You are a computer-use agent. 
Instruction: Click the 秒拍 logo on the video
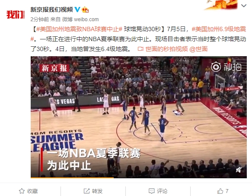pos(226,67)
